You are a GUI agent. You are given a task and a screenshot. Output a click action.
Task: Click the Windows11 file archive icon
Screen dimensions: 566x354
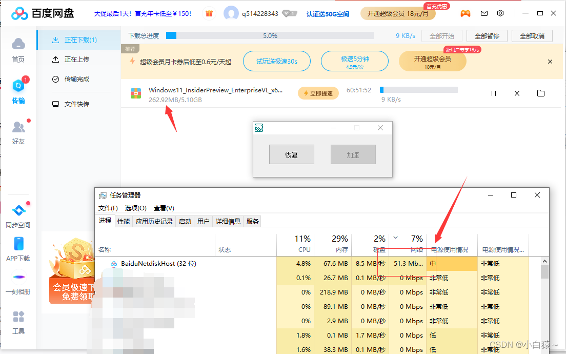(x=136, y=93)
